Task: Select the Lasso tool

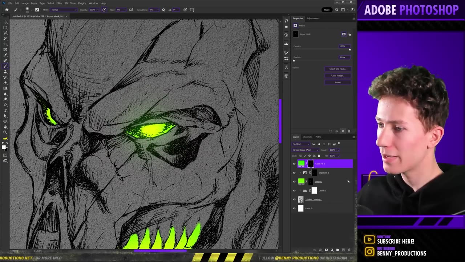Action: click(5, 33)
